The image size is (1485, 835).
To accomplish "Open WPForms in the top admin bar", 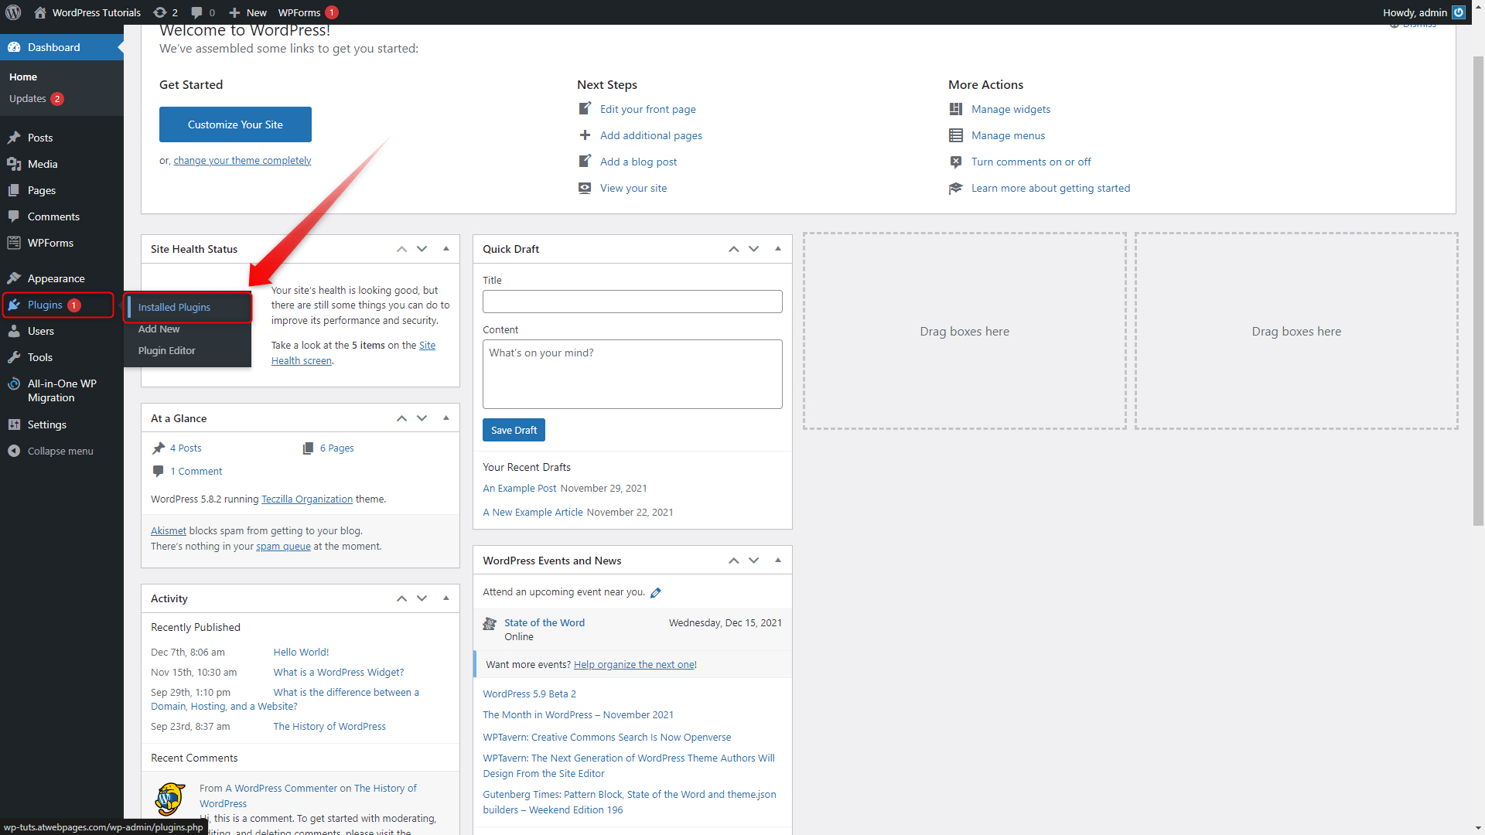I will coord(308,12).
